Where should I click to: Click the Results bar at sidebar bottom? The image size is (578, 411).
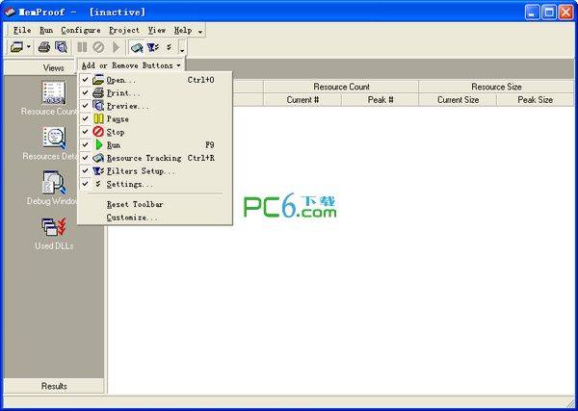[x=54, y=386]
